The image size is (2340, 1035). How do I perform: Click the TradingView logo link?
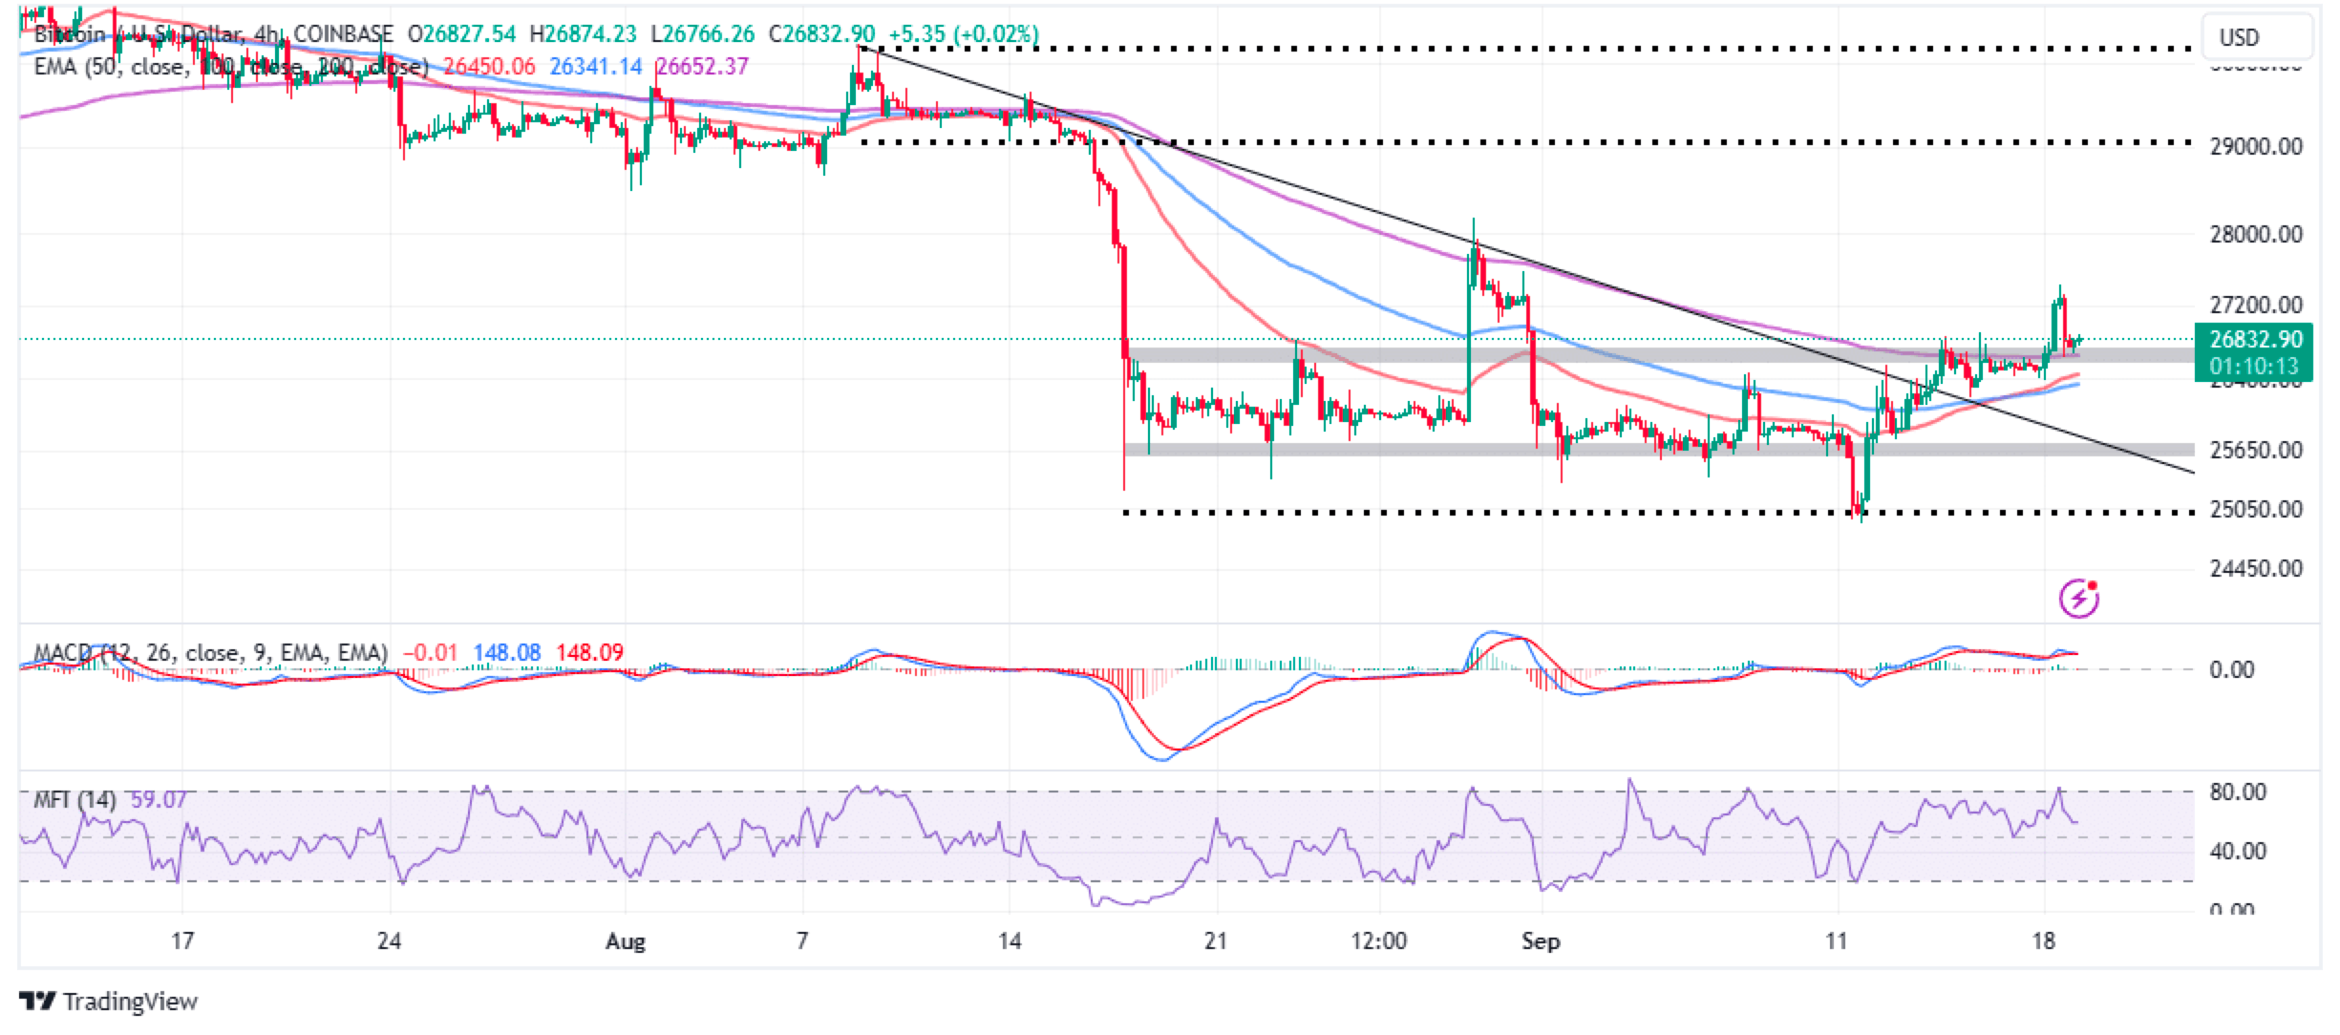108,1002
